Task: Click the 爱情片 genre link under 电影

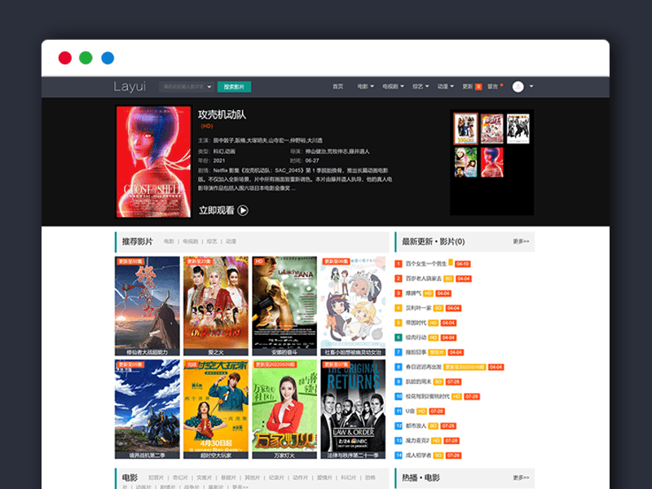Action: pyautogui.click(x=324, y=478)
